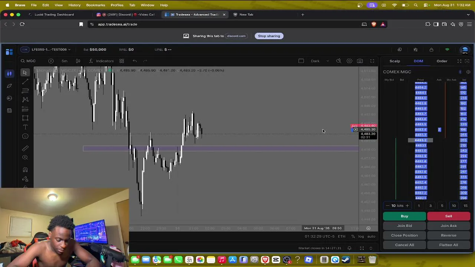Open the Dark theme dropdown
Viewport: 475px width, 267px height.
(x=320, y=61)
